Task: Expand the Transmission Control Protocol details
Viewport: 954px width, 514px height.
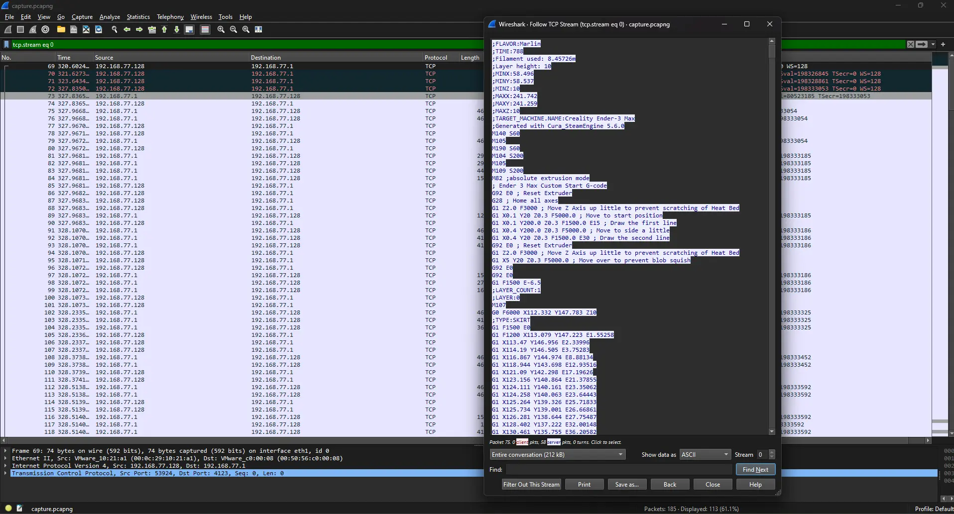Action: (x=5, y=473)
